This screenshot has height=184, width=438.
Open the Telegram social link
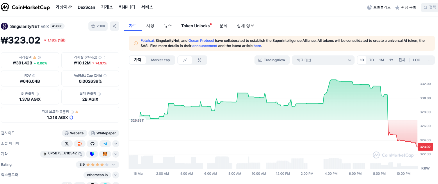tap(105, 144)
